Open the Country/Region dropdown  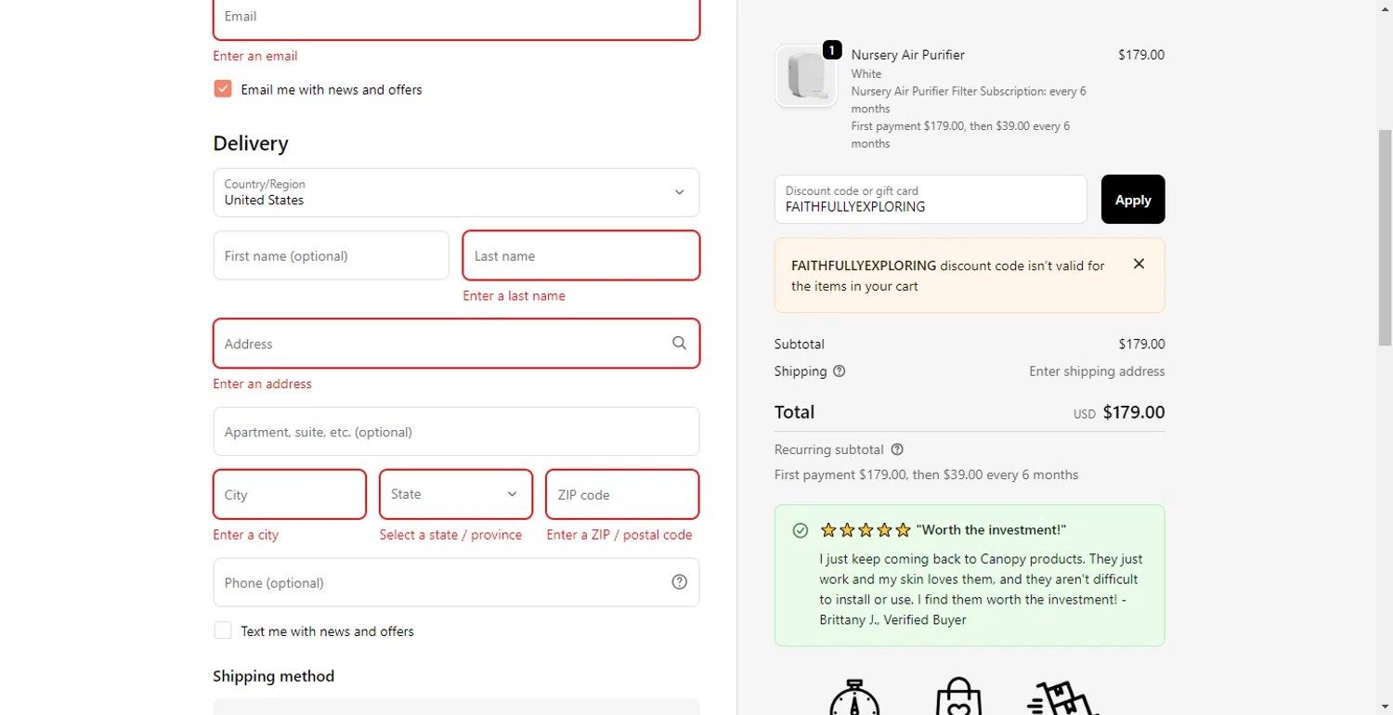point(456,192)
